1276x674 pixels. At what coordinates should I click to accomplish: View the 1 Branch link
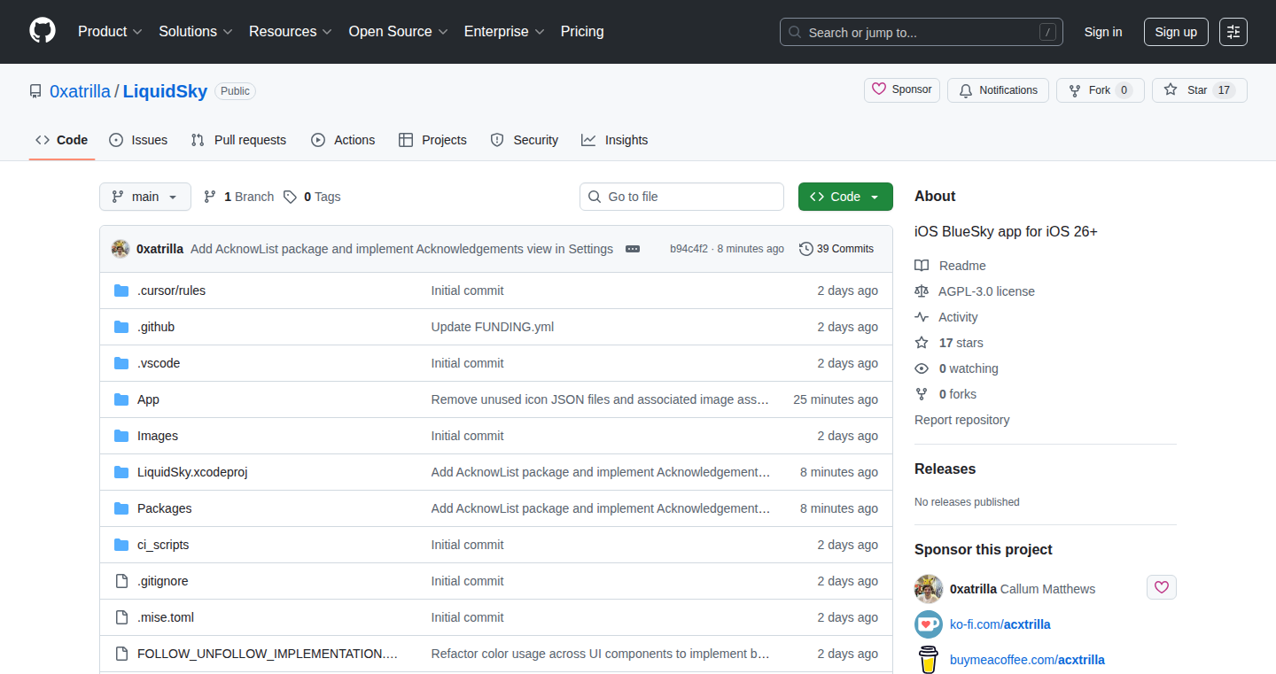(238, 197)
